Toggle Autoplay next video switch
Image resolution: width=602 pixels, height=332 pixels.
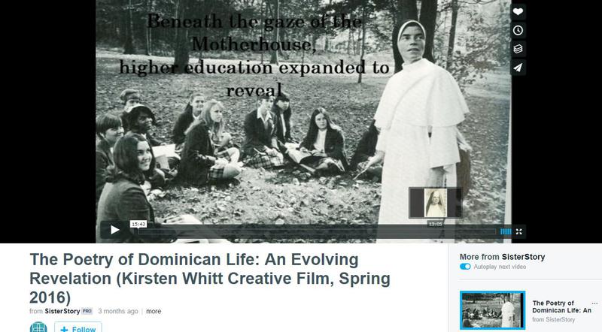[465, 267]
